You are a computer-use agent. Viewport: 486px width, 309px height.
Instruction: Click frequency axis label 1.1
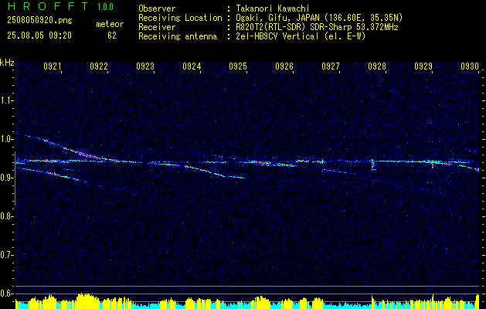[x=6, y=100]
